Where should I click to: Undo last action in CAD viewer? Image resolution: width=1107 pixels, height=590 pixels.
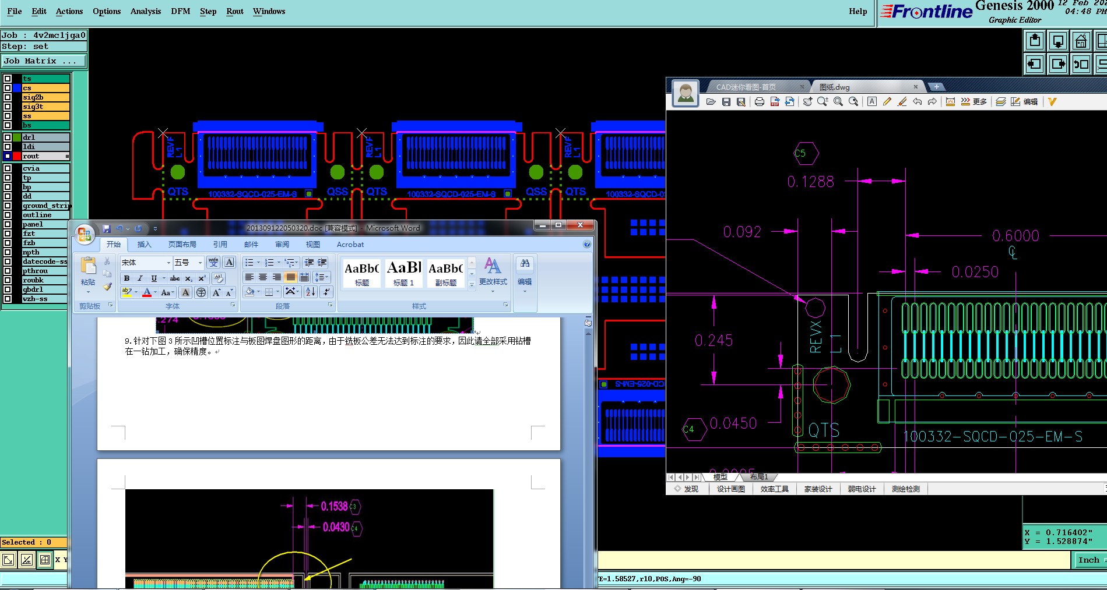(x=918, y=102)
